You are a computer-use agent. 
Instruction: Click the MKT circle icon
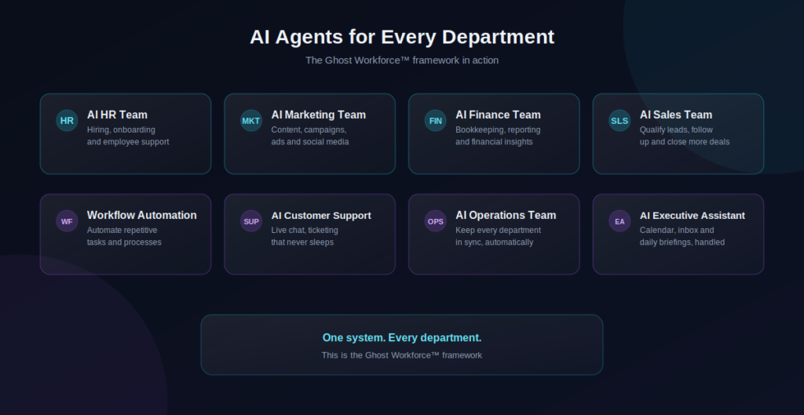pyautogui.click(x=251, y=121)
